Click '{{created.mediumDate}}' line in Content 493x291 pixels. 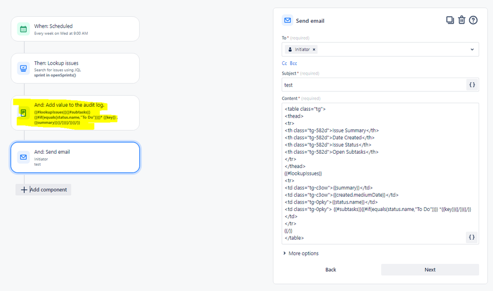[x=342, y=195]
